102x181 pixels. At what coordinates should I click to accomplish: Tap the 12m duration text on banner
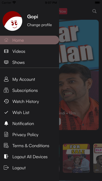coord(72,113)
